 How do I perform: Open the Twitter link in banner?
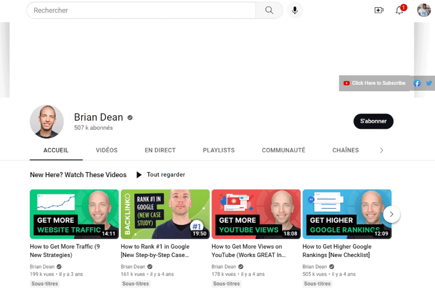tap(428, 83)
